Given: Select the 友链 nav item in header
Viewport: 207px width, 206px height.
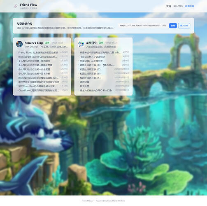Looking at the screenshot, I should pyautogui.click(x=168, y=6).
